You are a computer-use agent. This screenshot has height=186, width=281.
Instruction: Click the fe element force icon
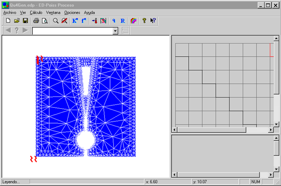tap(84, 21)
